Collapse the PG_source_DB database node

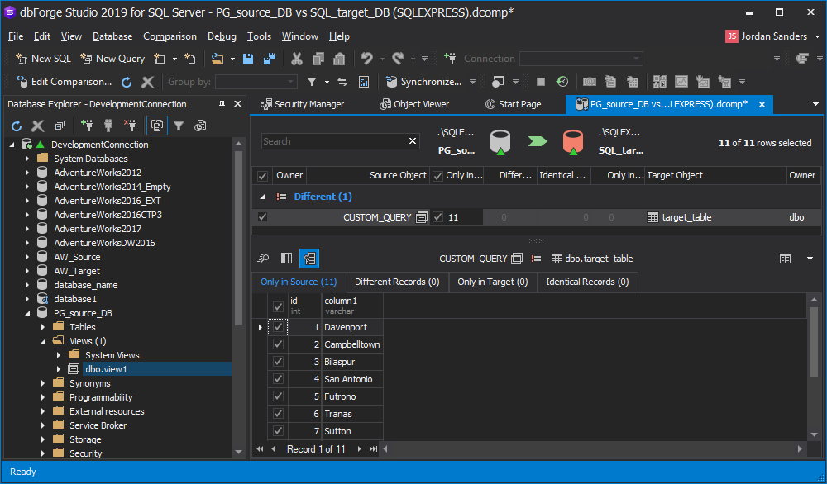point(27,313)
